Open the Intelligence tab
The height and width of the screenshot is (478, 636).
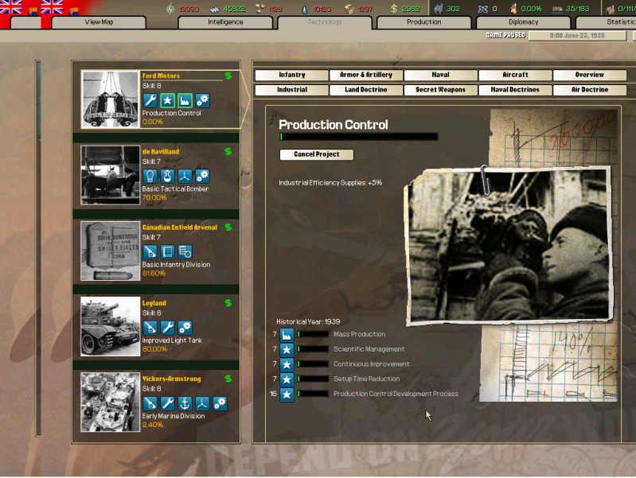tap(224, 22)
